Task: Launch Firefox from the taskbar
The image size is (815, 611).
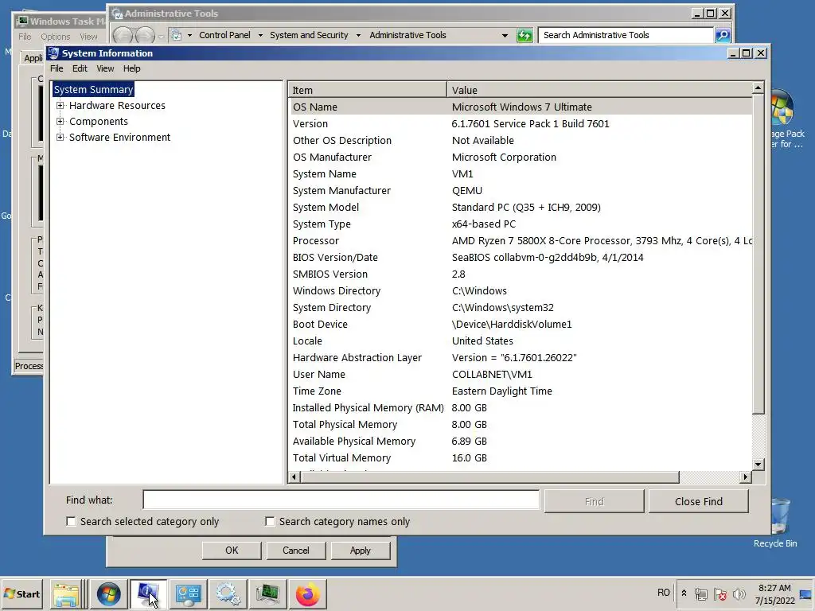Action: 308,593
